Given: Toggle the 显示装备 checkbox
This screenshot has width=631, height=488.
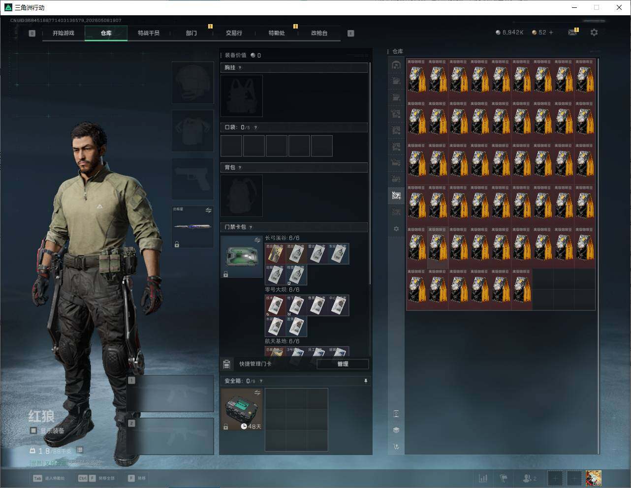Looking at the screenshot, I should [33, 430].
